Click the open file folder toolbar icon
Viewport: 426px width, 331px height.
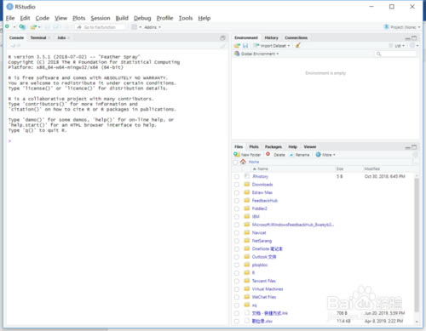pos(33,27)
